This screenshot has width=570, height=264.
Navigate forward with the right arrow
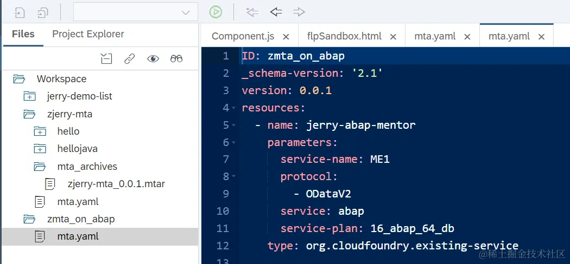tap(299, 12)
